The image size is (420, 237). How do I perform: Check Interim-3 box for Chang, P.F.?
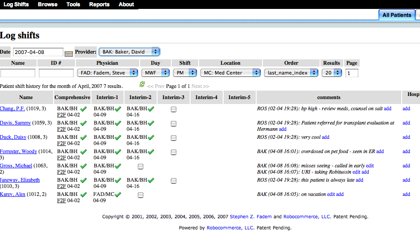click(x=174, y=109)
